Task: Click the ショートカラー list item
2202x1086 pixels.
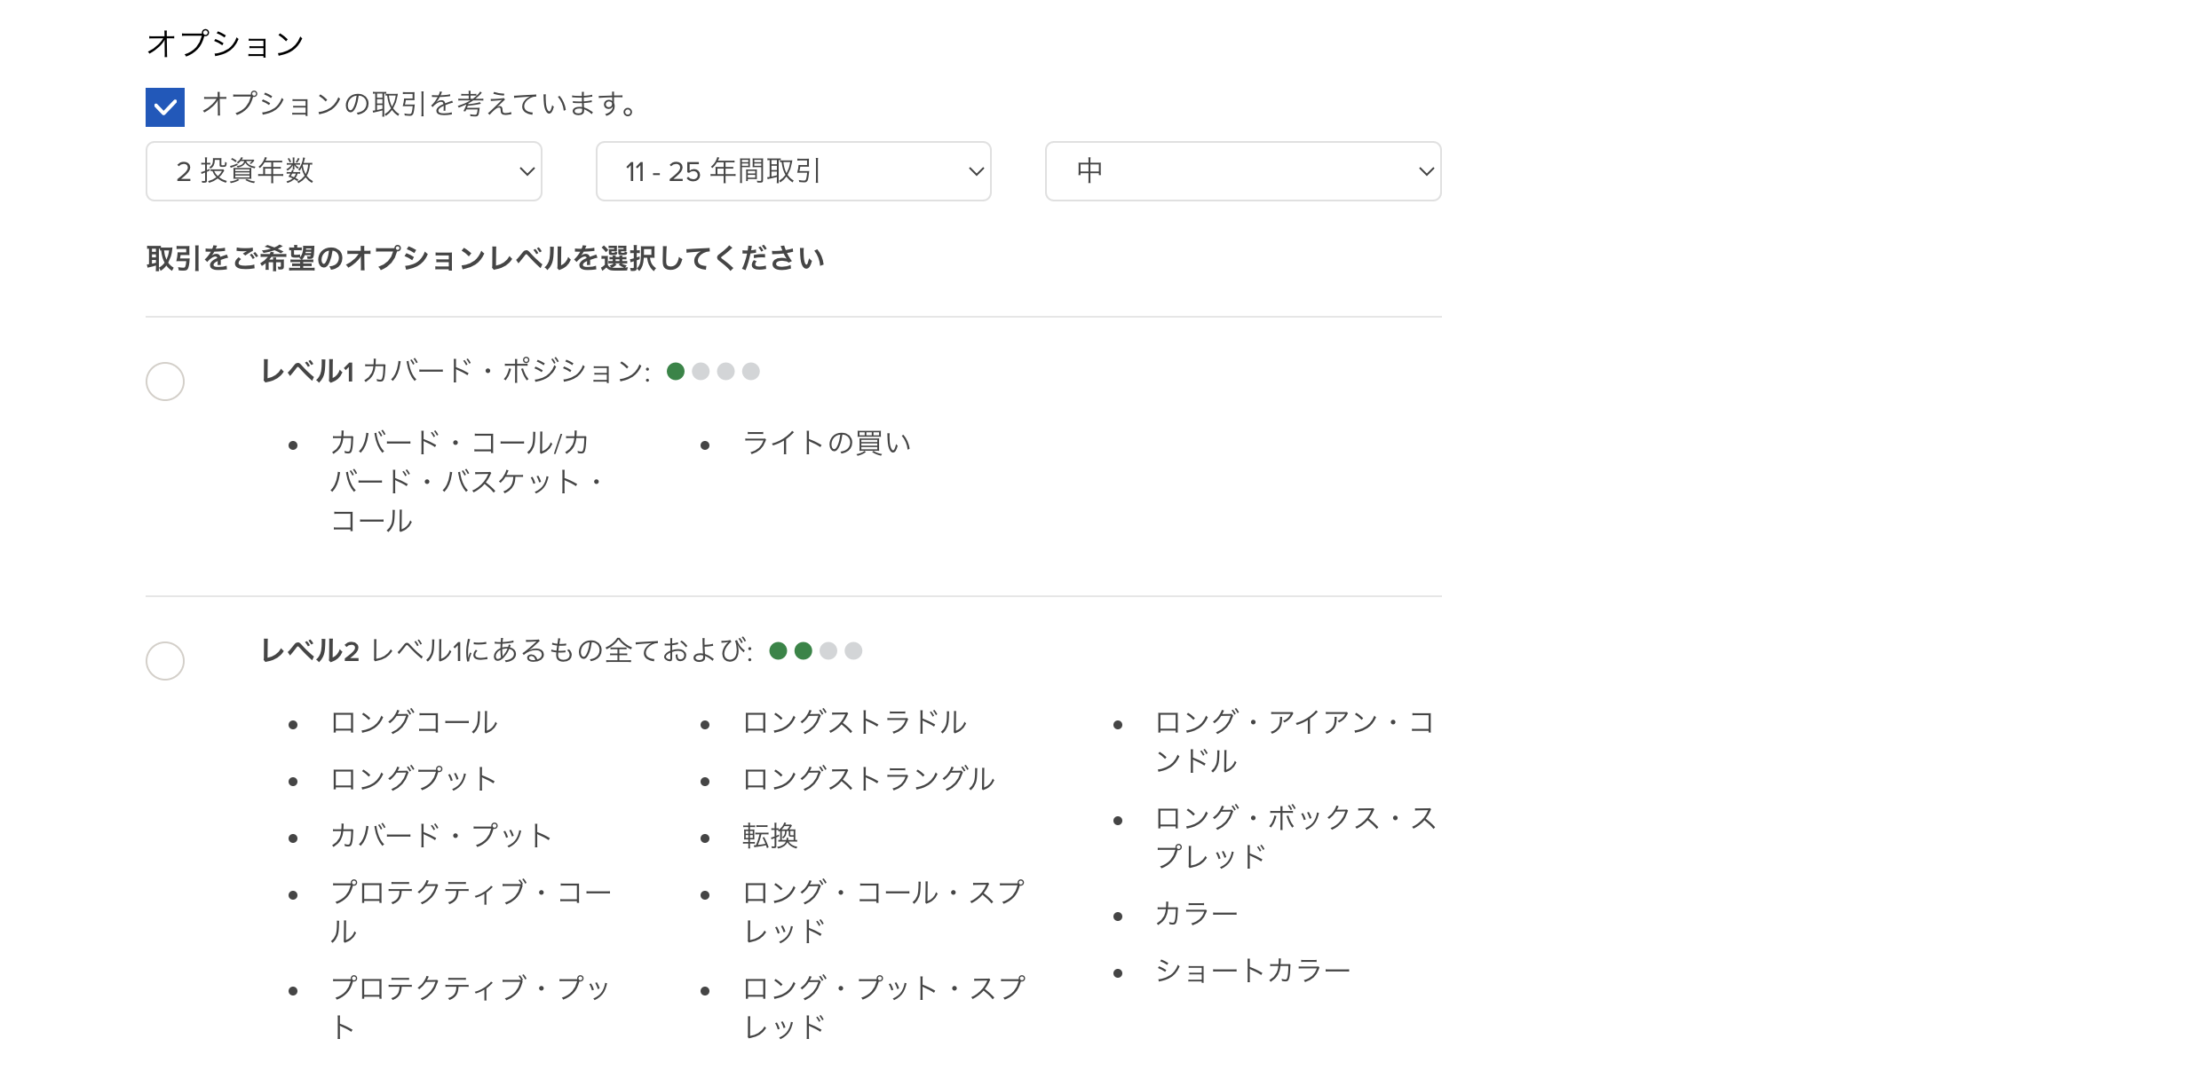Action: point(1253,971)
